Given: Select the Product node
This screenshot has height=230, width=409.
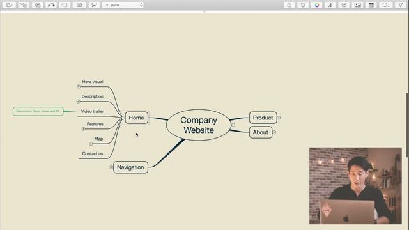Looking at the screenshot, I should pyautogui.click(x=263, y=118).
